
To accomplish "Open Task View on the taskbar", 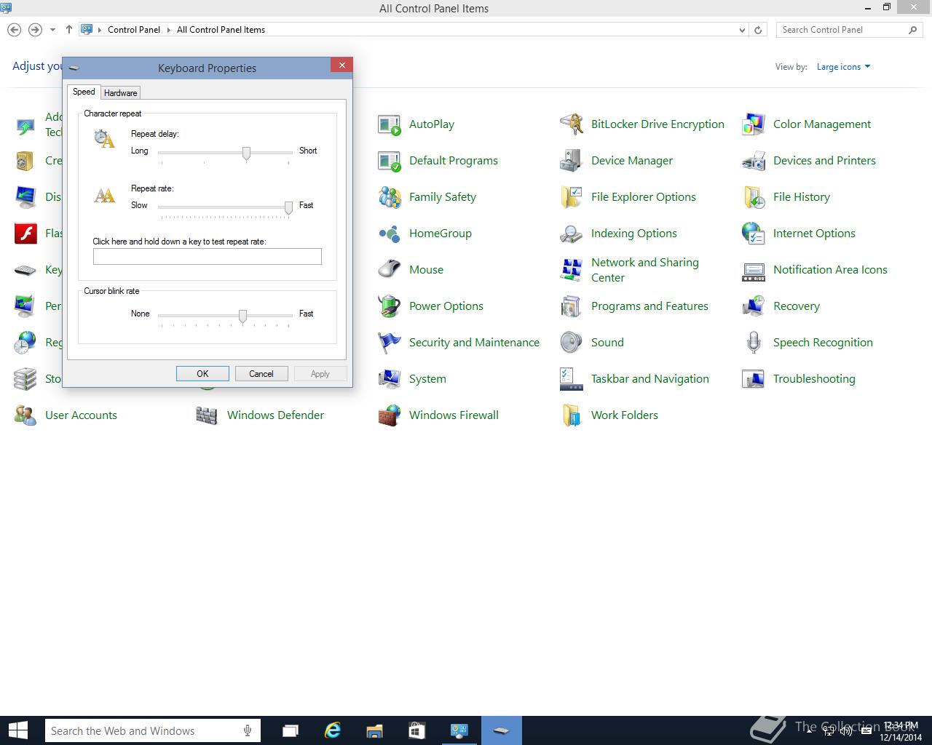I will click(x=291, y=730).
